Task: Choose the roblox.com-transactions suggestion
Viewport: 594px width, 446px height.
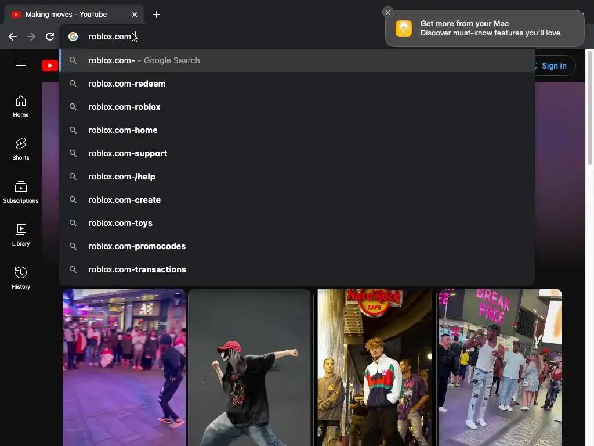Action: [297, 269]
